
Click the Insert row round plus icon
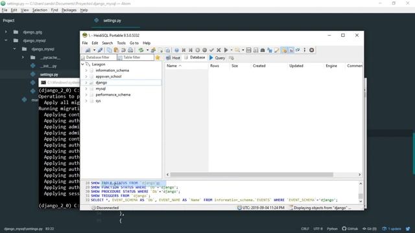[x=197, y=50]
